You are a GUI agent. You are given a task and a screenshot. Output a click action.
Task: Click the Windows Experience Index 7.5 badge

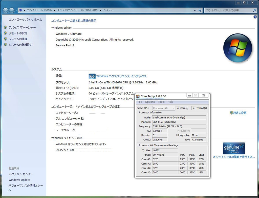[x=92, y=76]
